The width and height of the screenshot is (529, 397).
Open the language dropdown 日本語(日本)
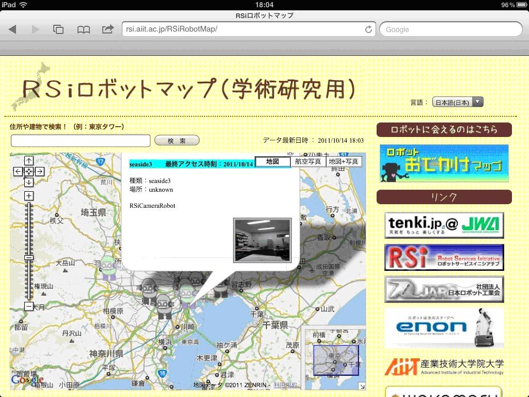click(457, 102)
